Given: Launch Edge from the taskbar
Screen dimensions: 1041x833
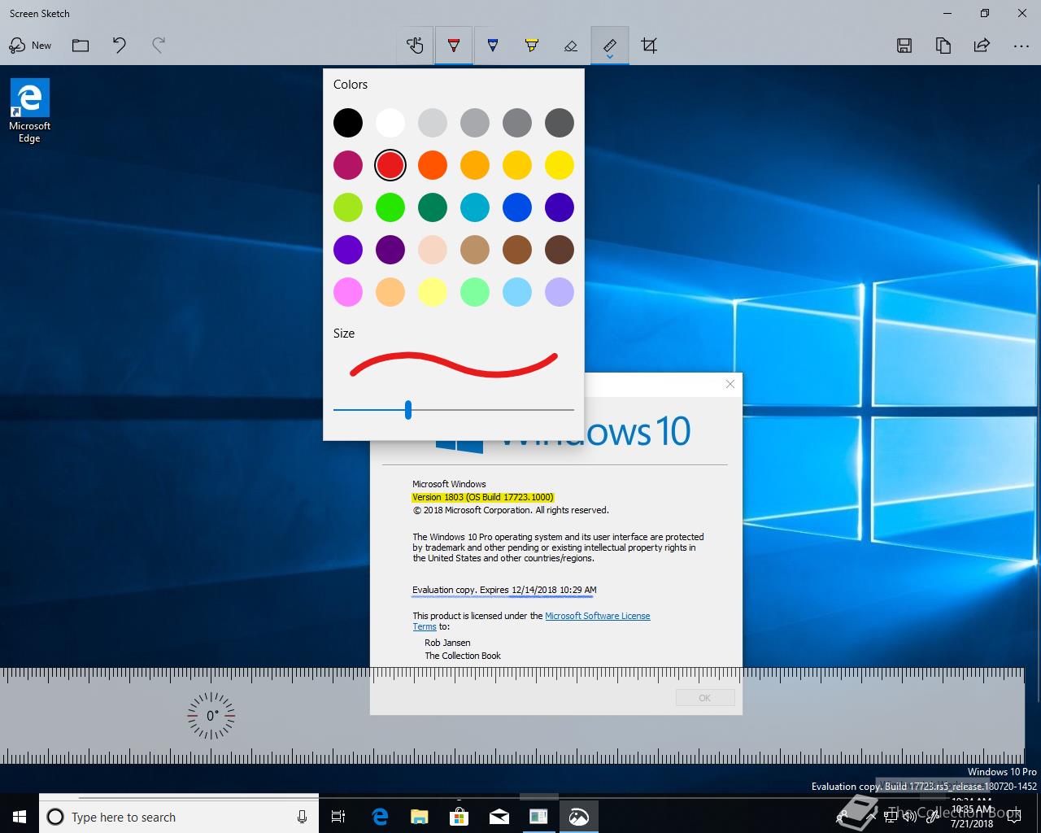Looking at the screenshot, I should [380, 817].
